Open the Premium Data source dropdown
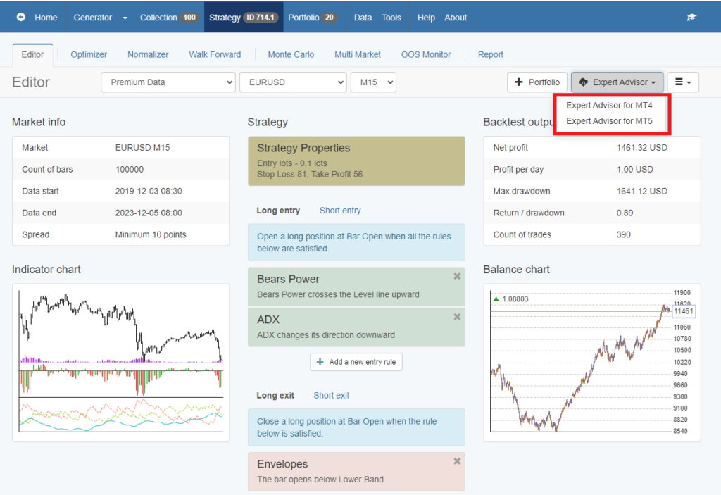The width and height of the screenshot is (721, 495). click(x=168, y=82)
